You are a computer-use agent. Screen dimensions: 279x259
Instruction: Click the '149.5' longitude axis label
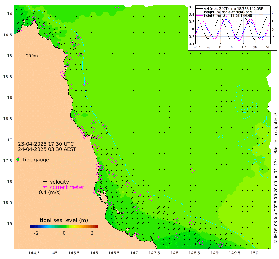tap(234, 253)
